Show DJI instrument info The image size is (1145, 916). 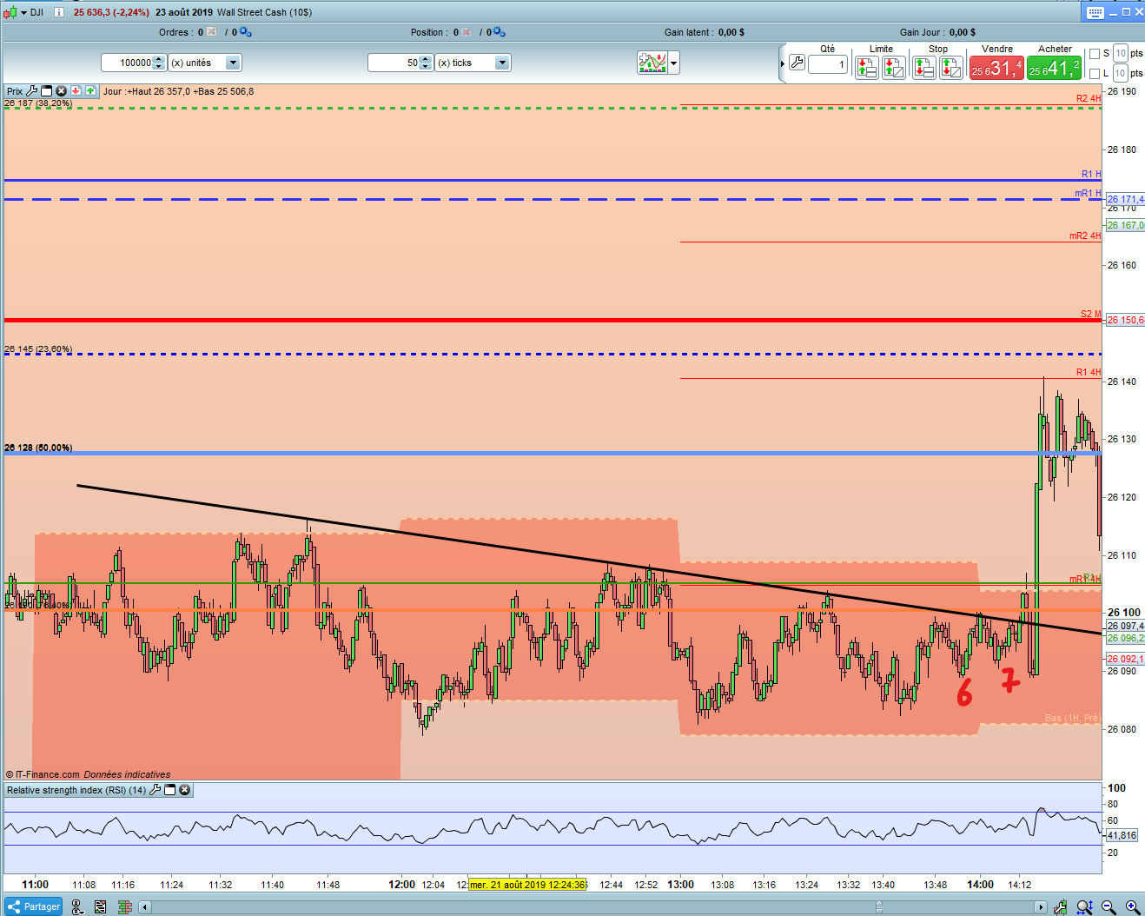tap(58, 12)
